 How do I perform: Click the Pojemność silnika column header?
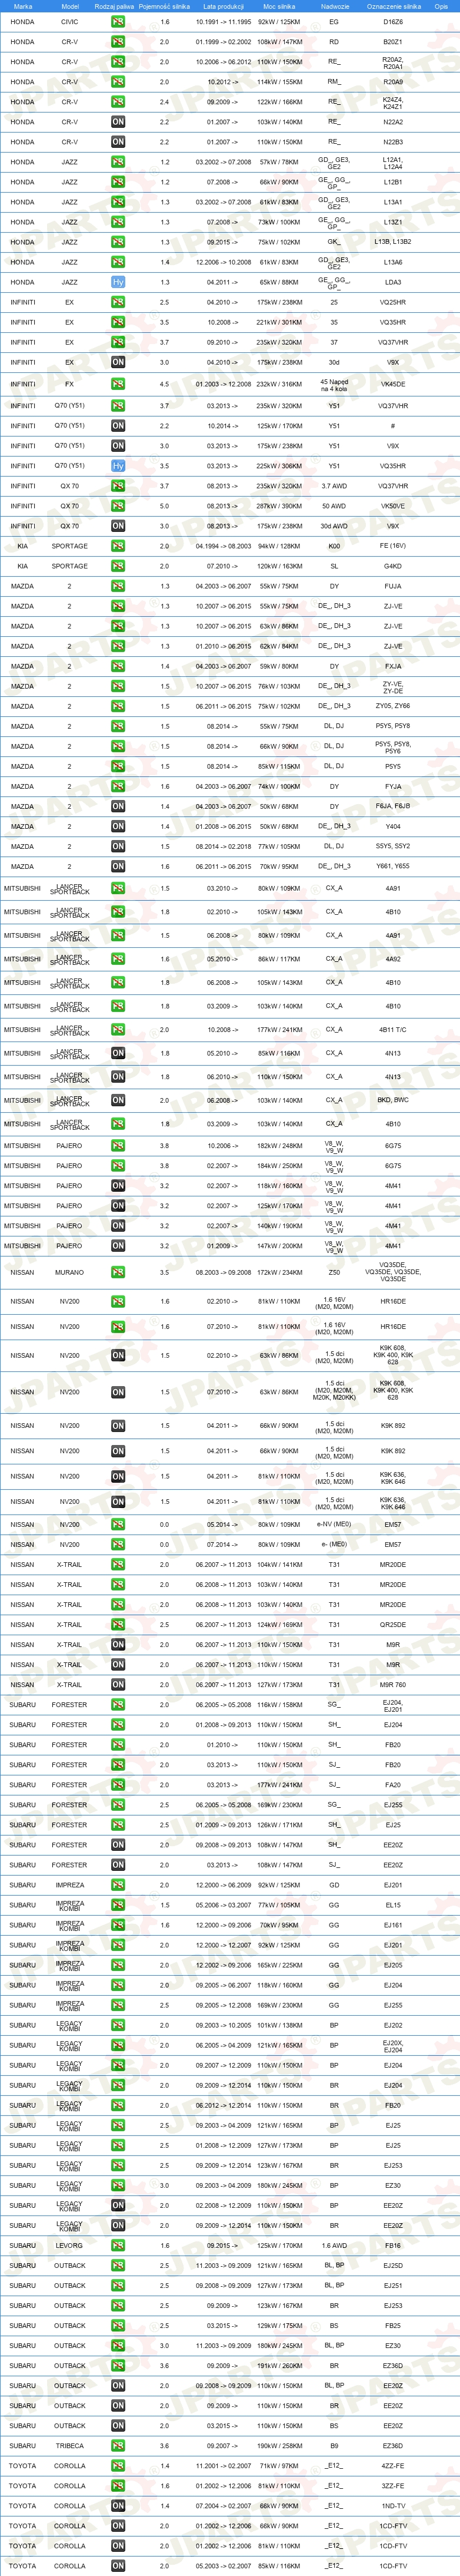164,6
